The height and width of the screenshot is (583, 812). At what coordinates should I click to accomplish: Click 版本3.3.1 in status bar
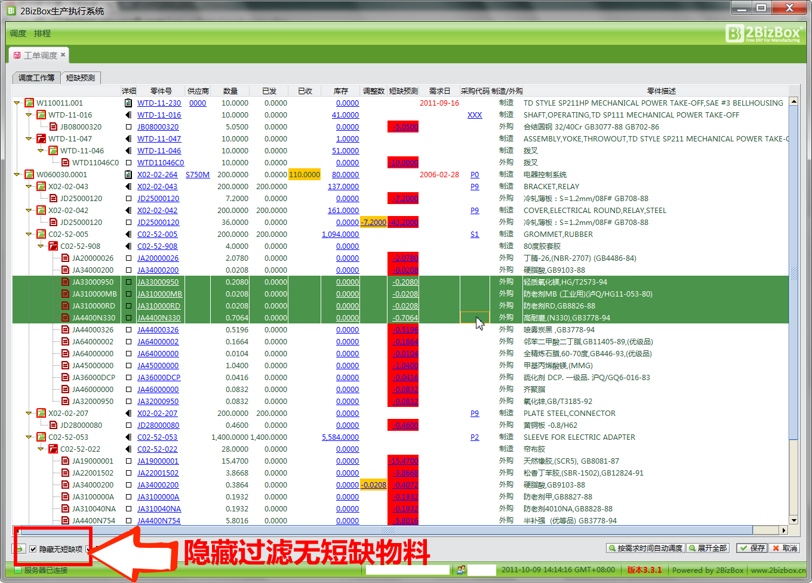coord(644,570)
